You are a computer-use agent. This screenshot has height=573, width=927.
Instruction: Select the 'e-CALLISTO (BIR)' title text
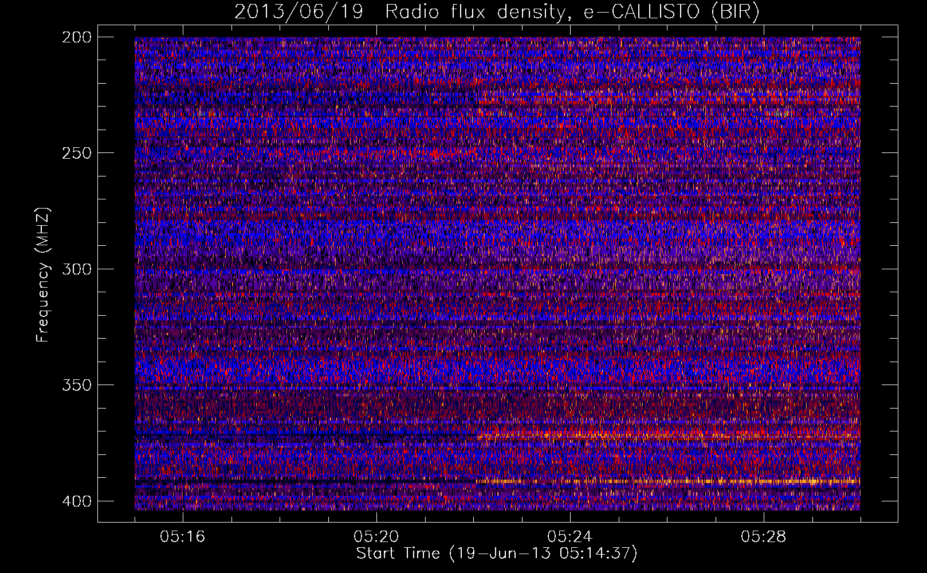[x=672, y=12]
